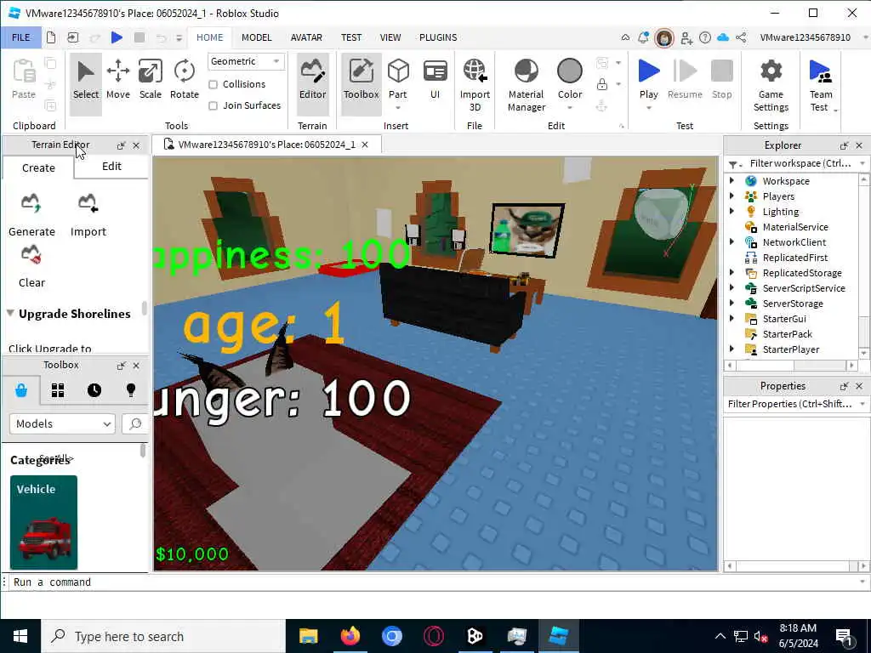Launch Team Test
This screenshot has height=653, width=871.
[821, 85]
